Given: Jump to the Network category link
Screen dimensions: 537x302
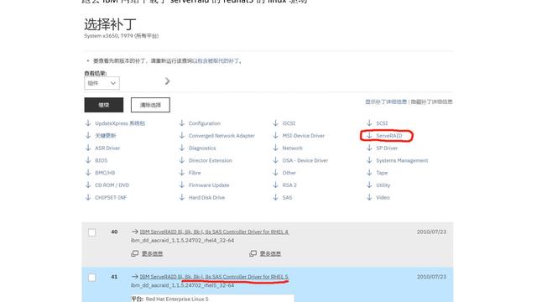Looking at the screenshot, I should pos(293,148).
